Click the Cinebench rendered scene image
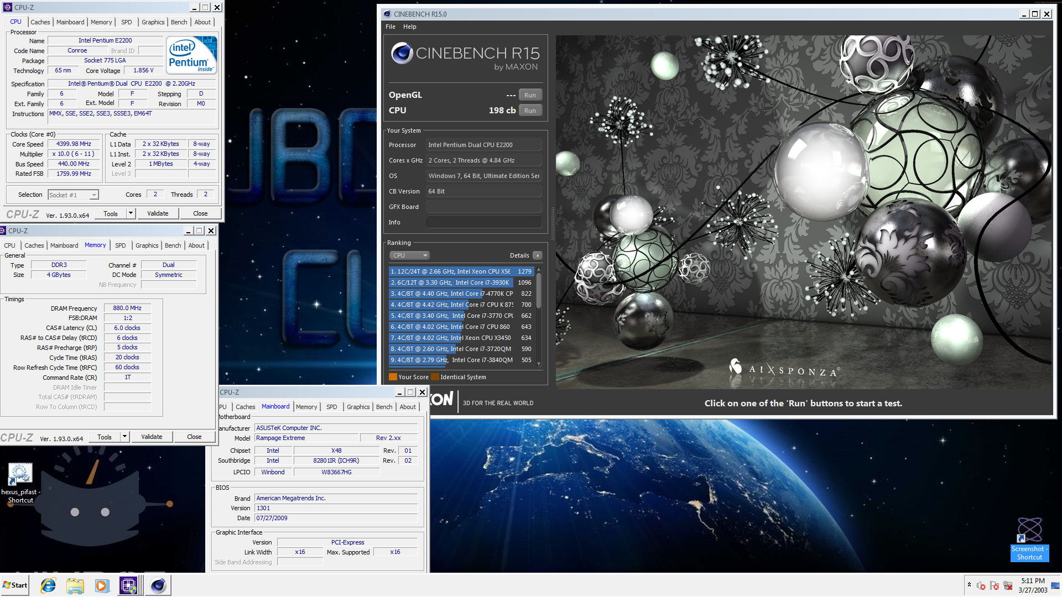The height and width of the screenshot is (597, 1062). click(x=803, y=212)
